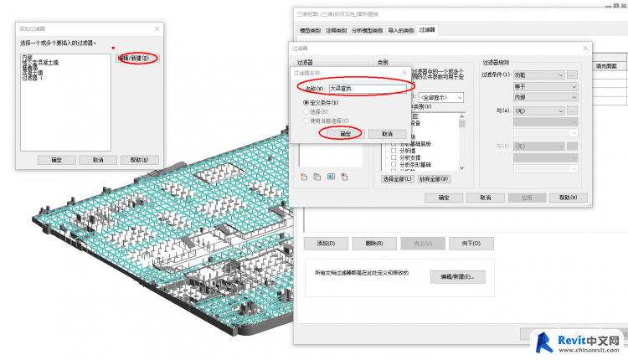This screenshot has height=360, width=628.
Task: Select the 选择(S) radio button
Action: [306, 111]
